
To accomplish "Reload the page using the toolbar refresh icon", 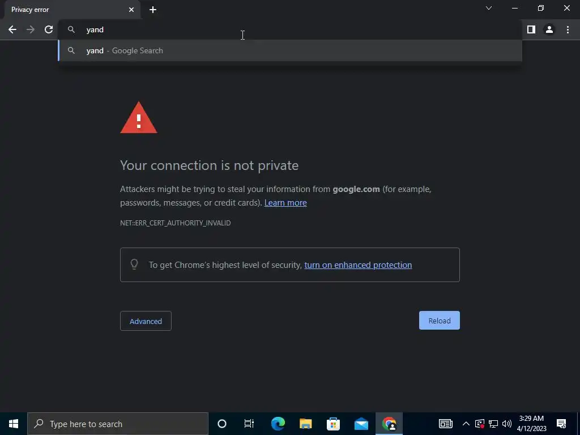I will [x=49, y=29].
